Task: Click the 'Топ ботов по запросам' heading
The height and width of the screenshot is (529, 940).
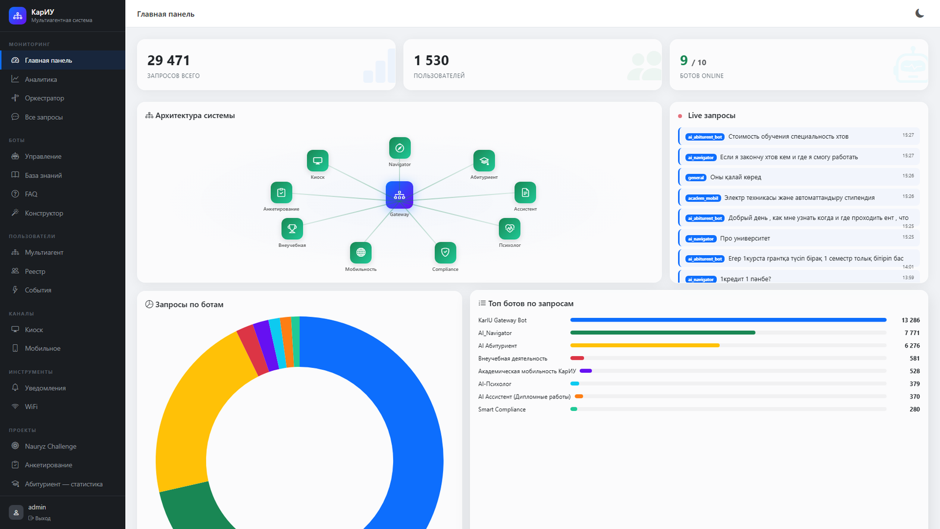Action: (x=531, y=303)
